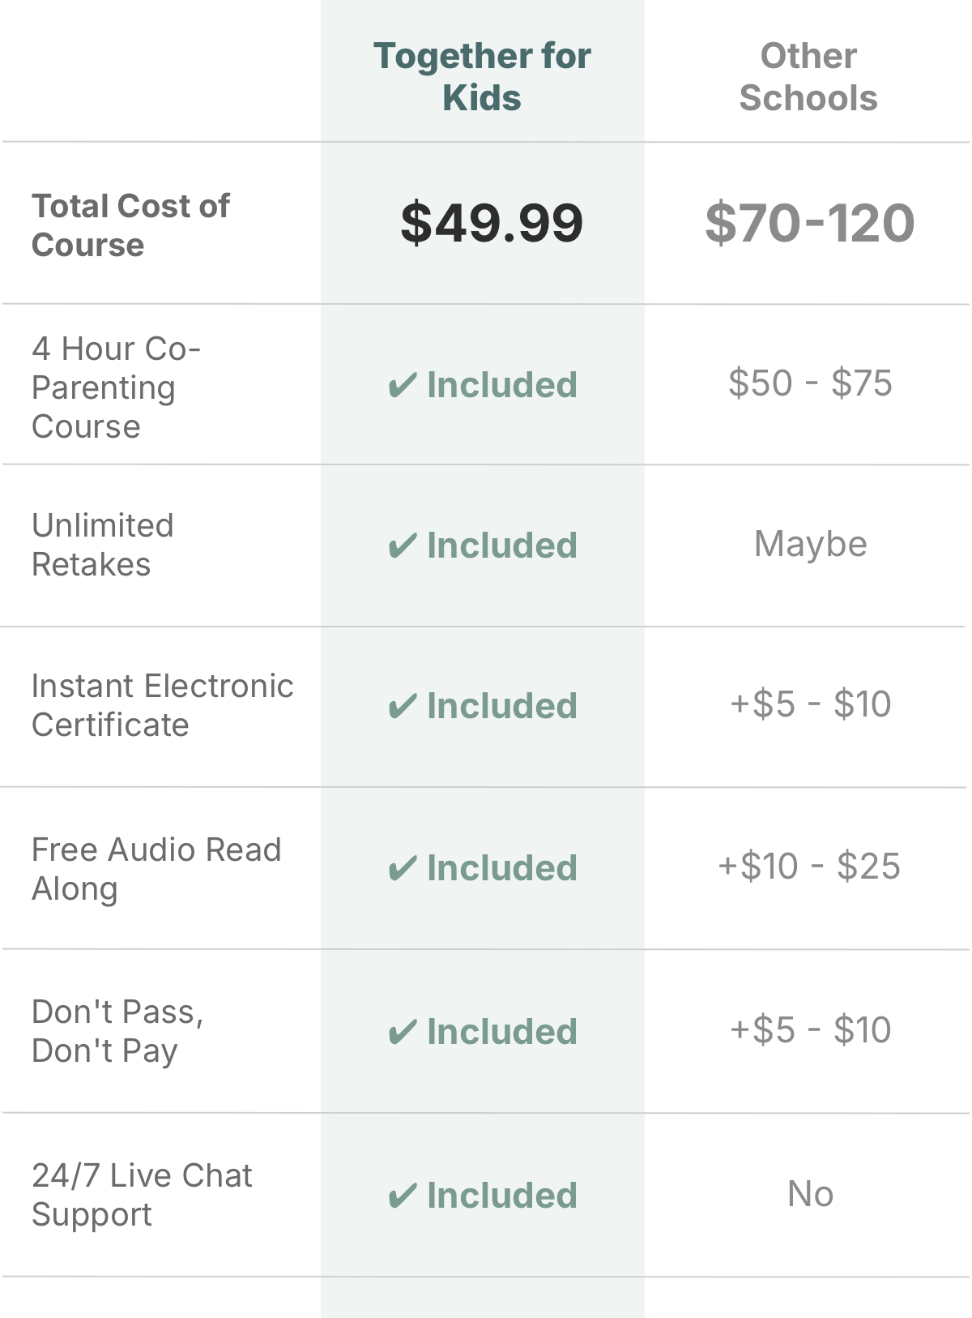
Task: Select the 24/7 Live Chat Support label
Action: (142, 1195)
